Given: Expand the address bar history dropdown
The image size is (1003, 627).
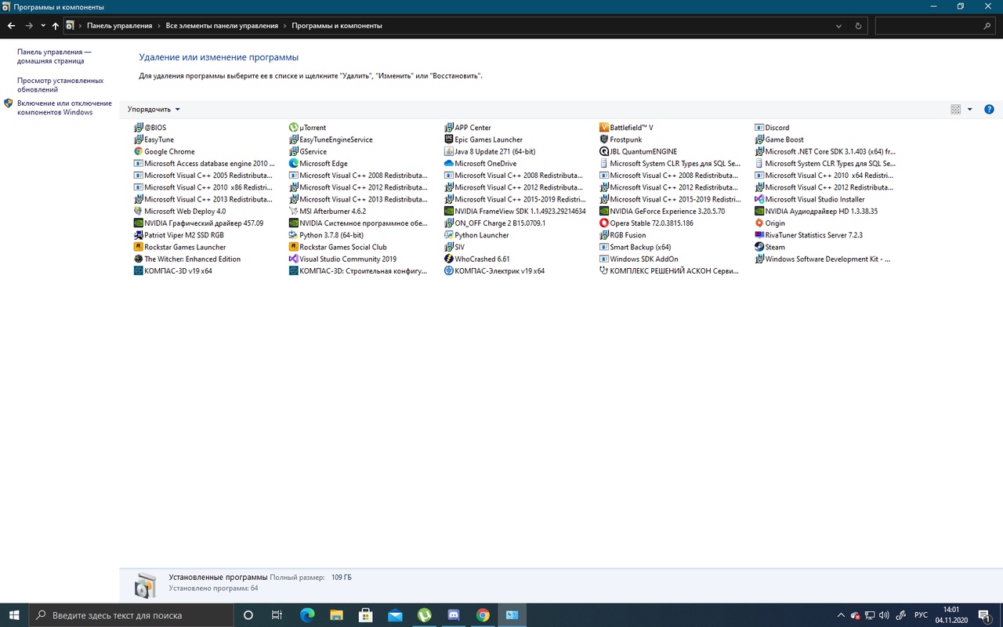Looking at the screenshot, I should 838,26.
